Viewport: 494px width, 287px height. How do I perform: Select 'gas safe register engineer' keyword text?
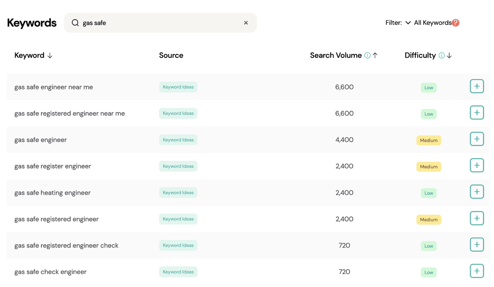point(53,166)
